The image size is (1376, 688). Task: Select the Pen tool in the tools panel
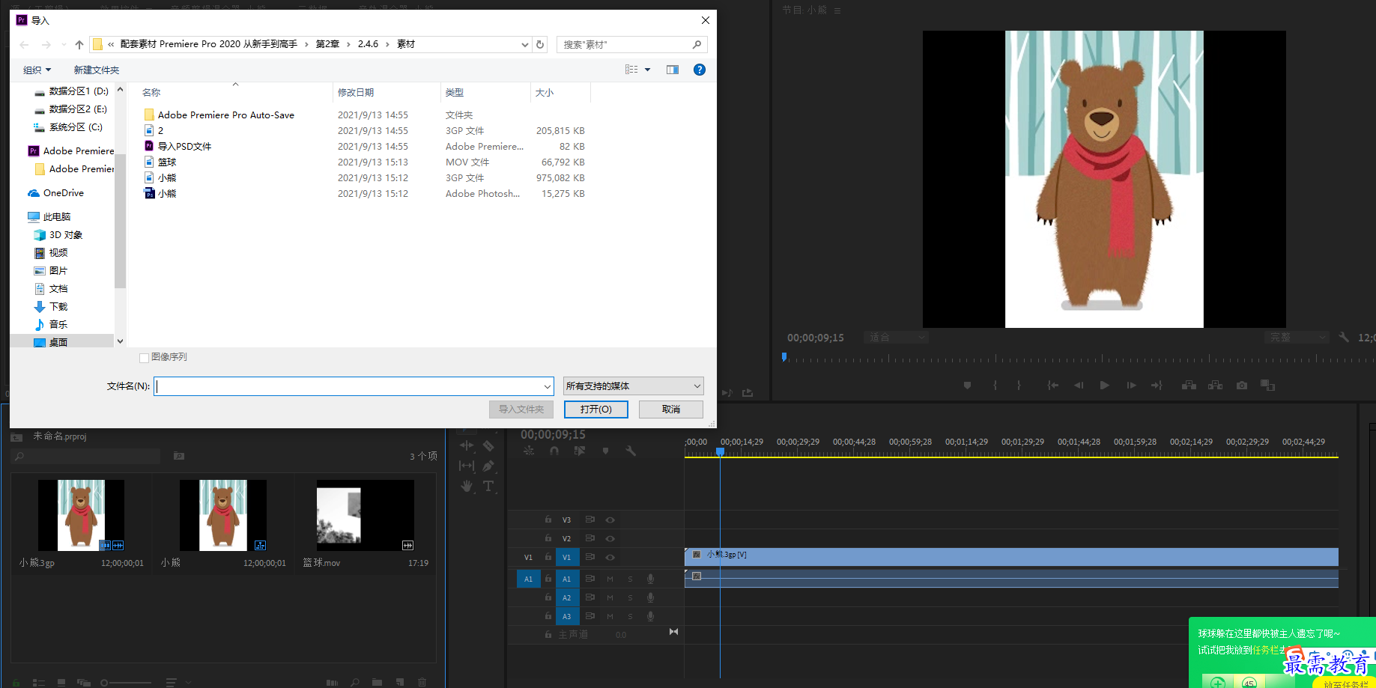pyautogui.click(x=488, y=466)
